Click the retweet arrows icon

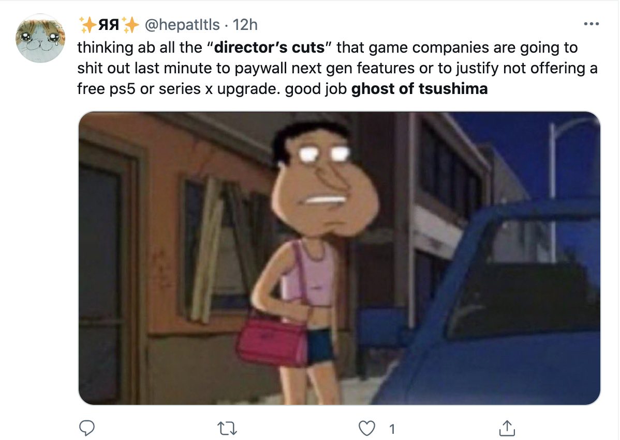click(x=227, y=428)
